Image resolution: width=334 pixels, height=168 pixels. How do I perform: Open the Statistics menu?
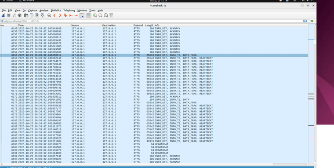point(56,10)
